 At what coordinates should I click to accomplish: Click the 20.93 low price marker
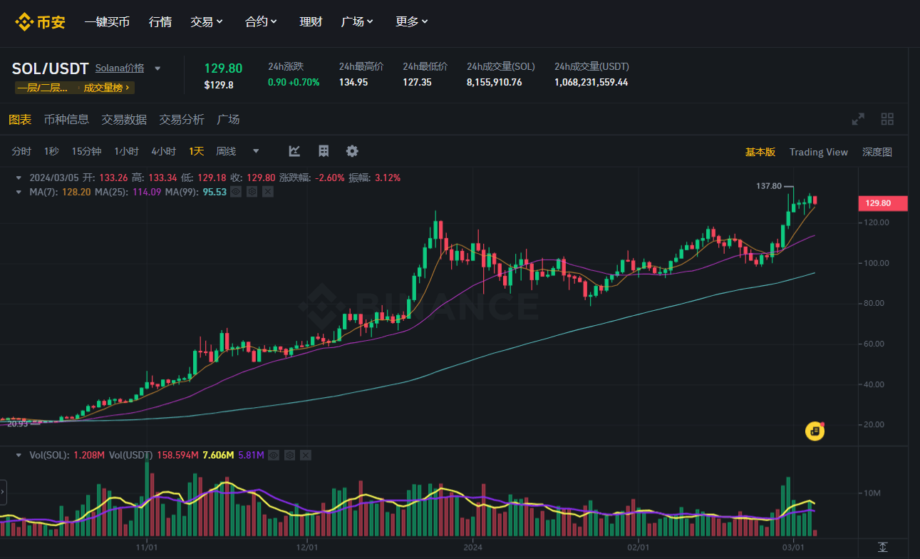[x=17, y=424]
